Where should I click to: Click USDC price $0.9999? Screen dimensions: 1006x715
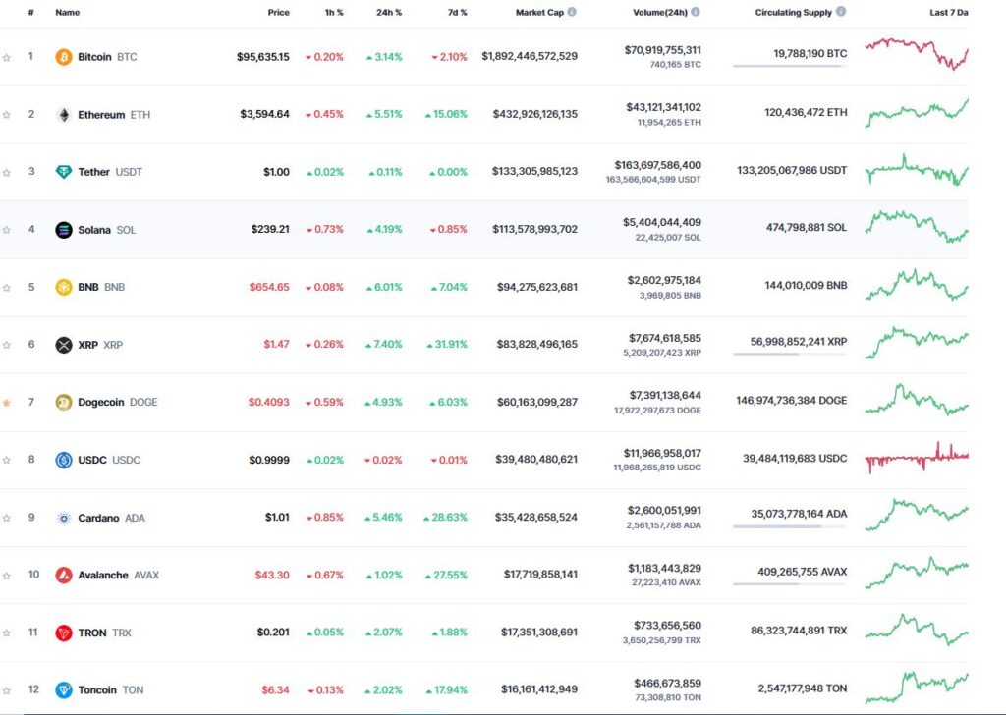click(x=269, y=460)
